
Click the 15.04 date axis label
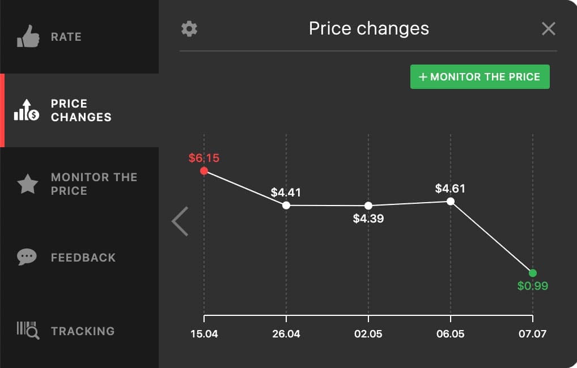click(204, 333)
